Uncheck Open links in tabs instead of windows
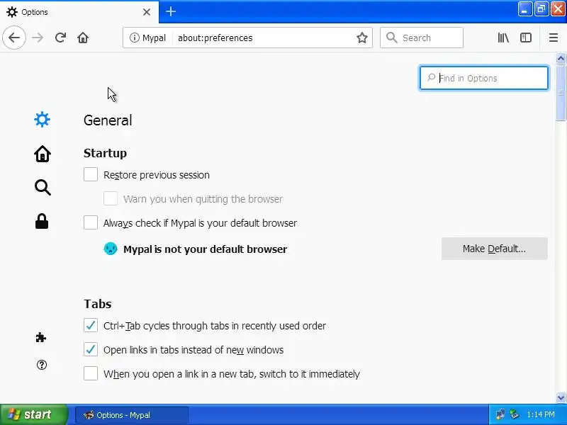 coord(91,349)
